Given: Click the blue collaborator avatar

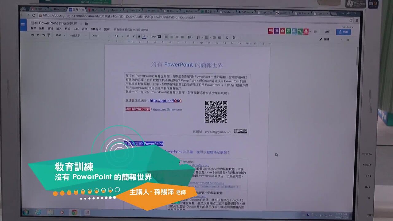Looking at the screenshot, I should pos(294,31).
